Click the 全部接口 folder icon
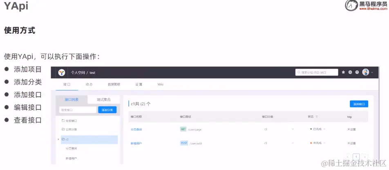The height and width of the screenshot is (170, 389). 63,120
